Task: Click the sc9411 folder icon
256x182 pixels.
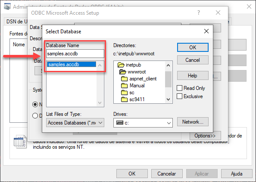Action: [x=125, y=99]
